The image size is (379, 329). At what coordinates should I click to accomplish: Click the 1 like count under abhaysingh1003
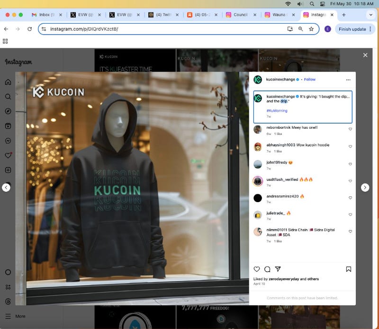278,151
